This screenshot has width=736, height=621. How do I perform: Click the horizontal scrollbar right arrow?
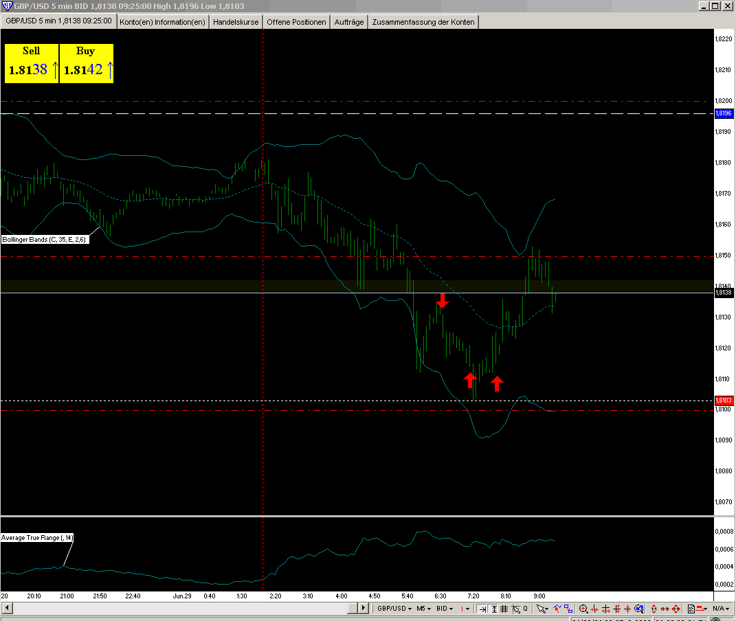pos(364,609)
